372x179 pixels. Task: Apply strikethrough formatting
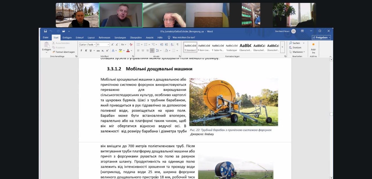tap(98, 50)
